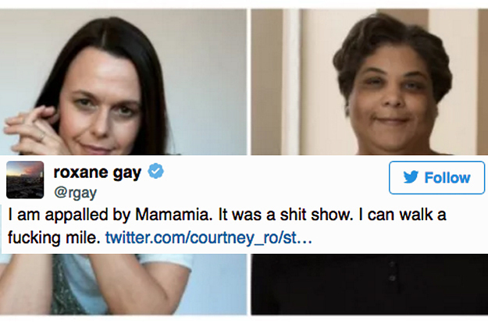Click the white doorframe behind the right person
488x324 pixels.
coord(292,82)
